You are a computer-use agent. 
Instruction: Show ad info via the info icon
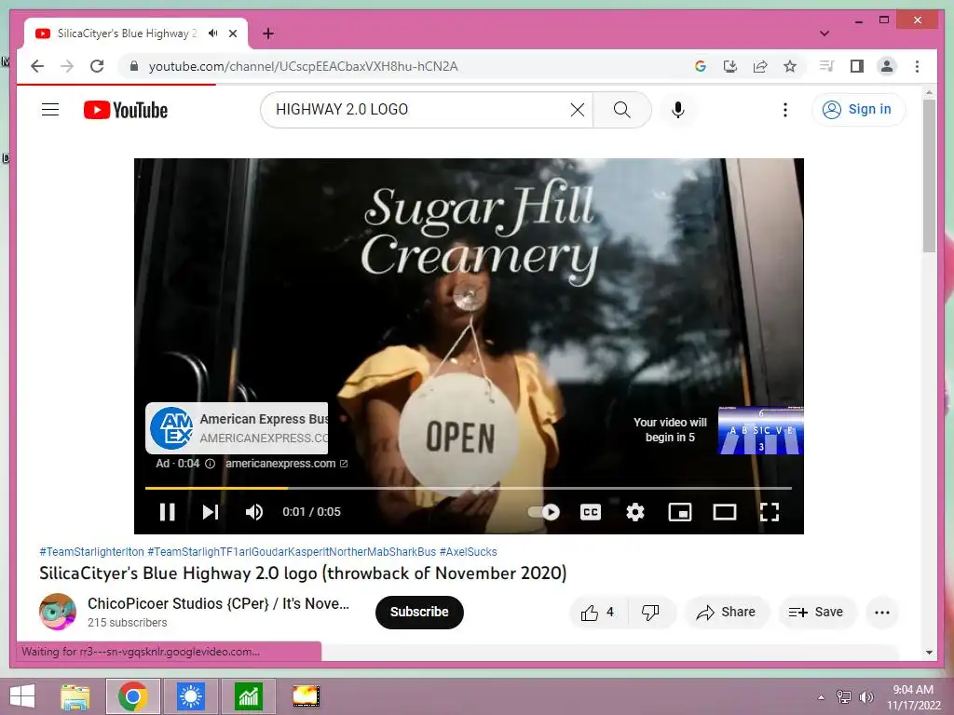[210, 464]
